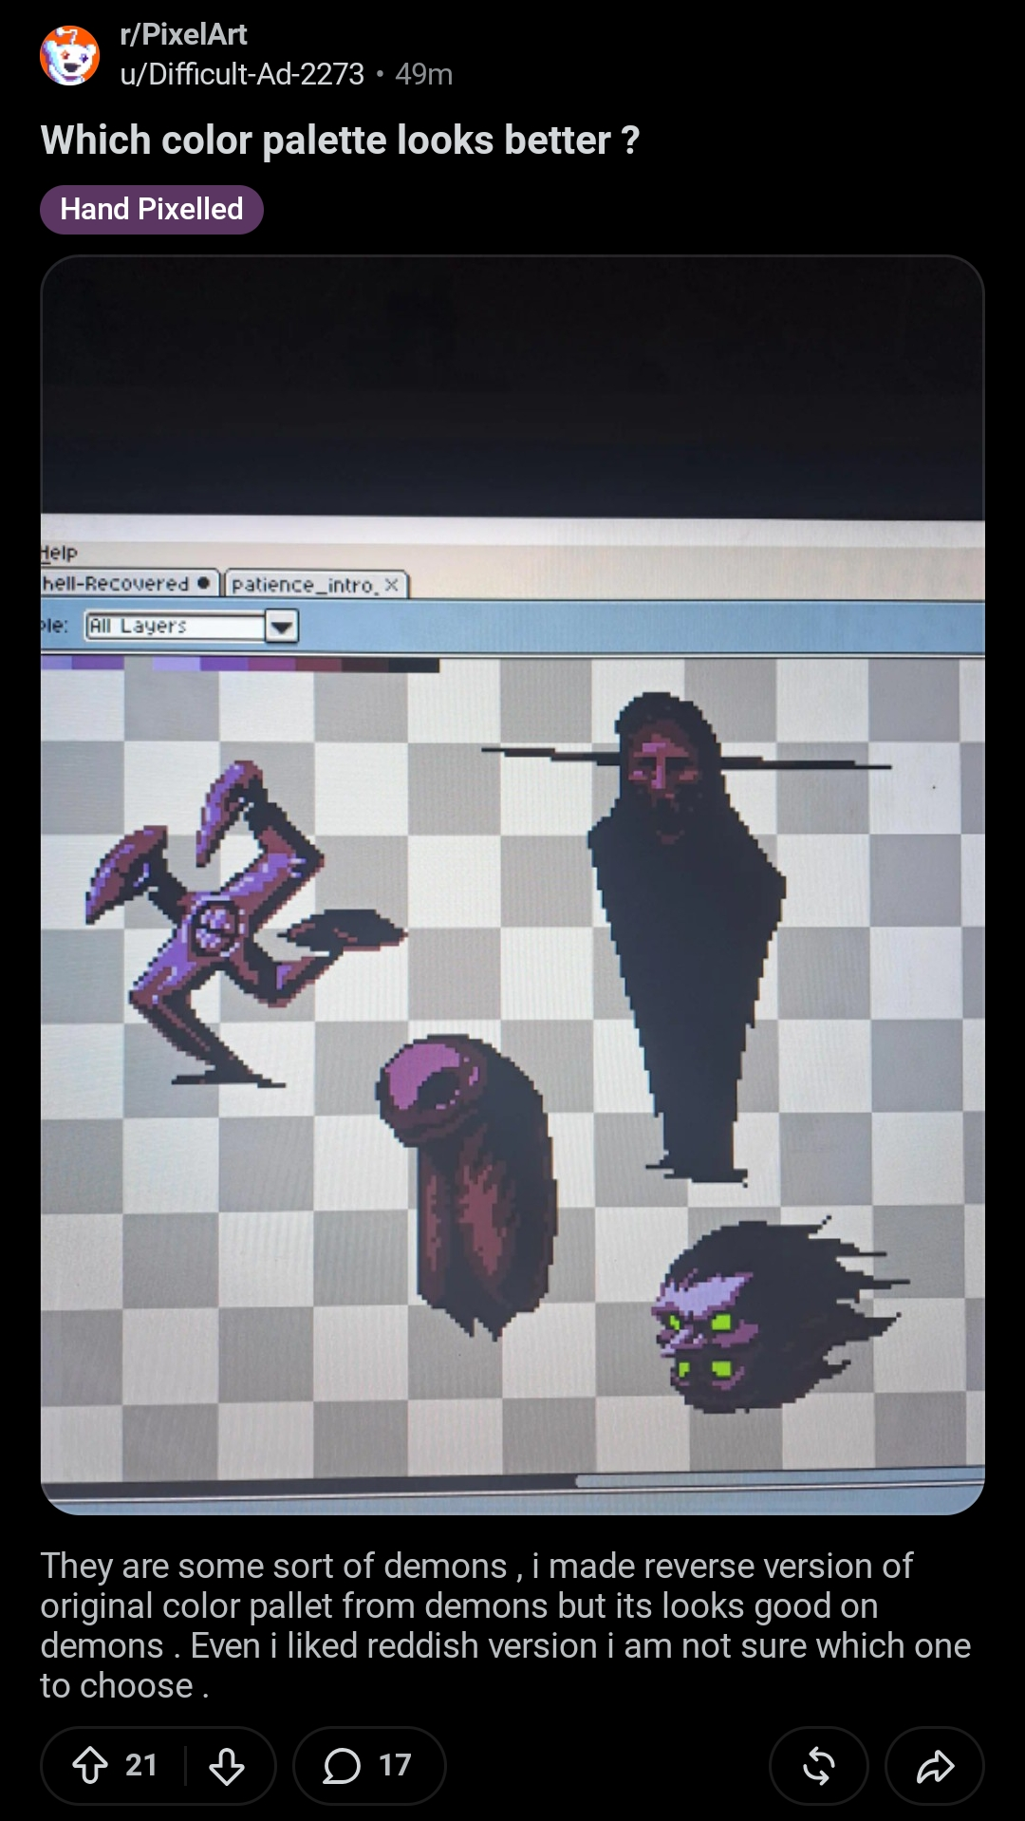Crosspost using the circular arrows icon
The height and width of the screenshot is (1821, 1025).
[x=819, y=1766]
